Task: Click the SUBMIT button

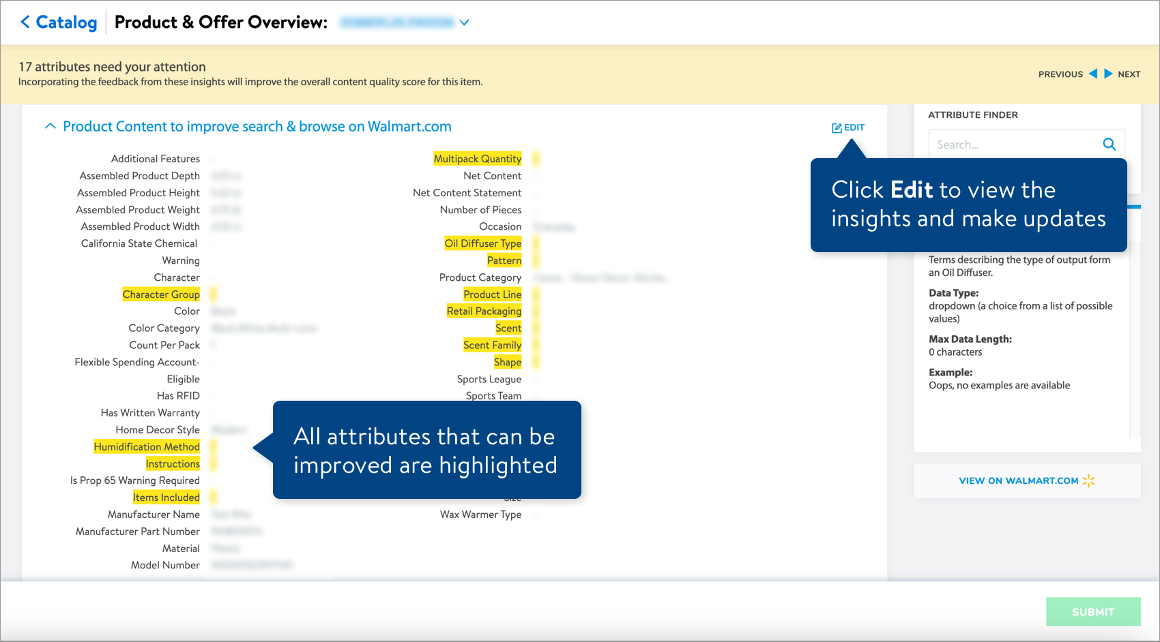Action: (1093, 612)
